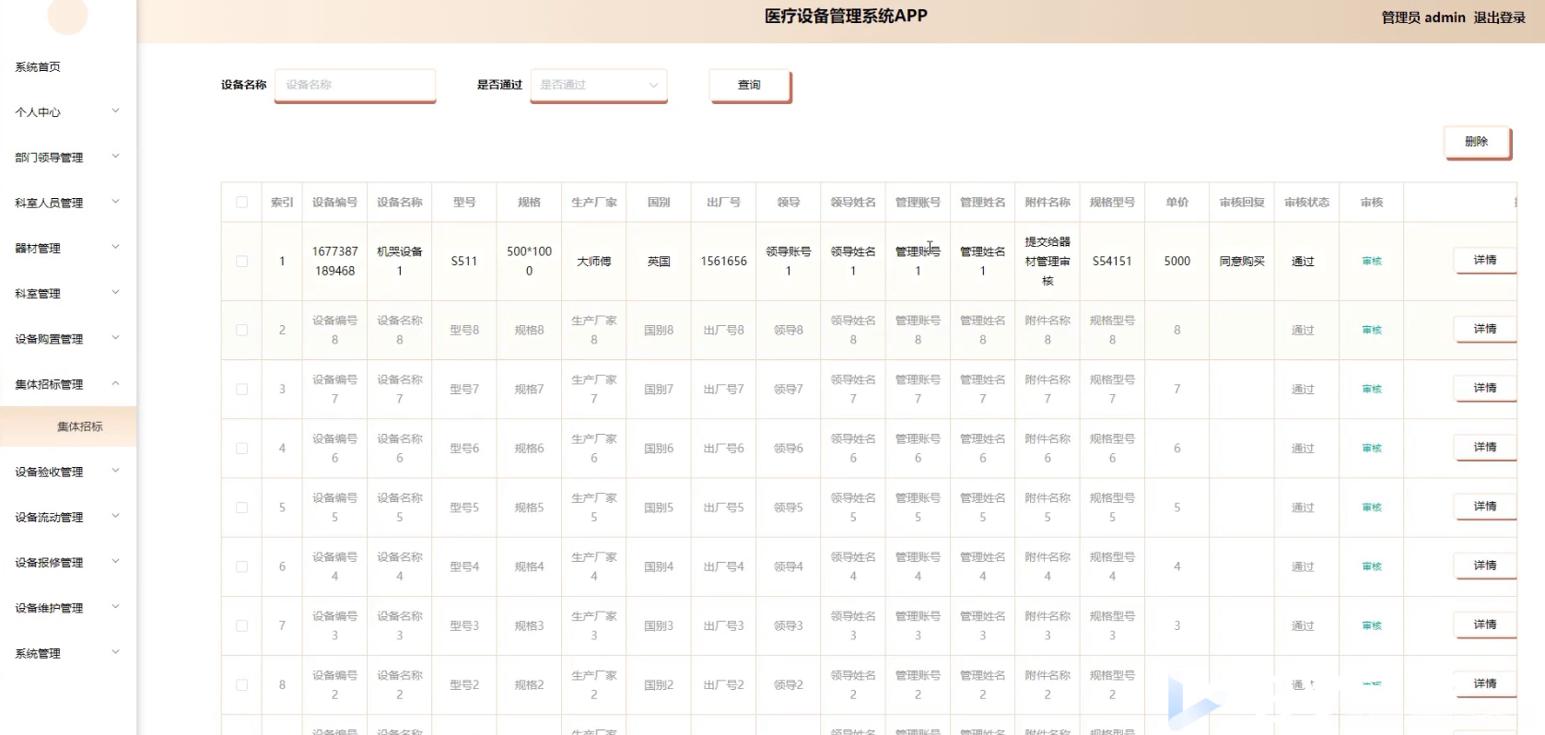Click the 查询 search button
Screen dimensions: 1545x735
point(750,85)
